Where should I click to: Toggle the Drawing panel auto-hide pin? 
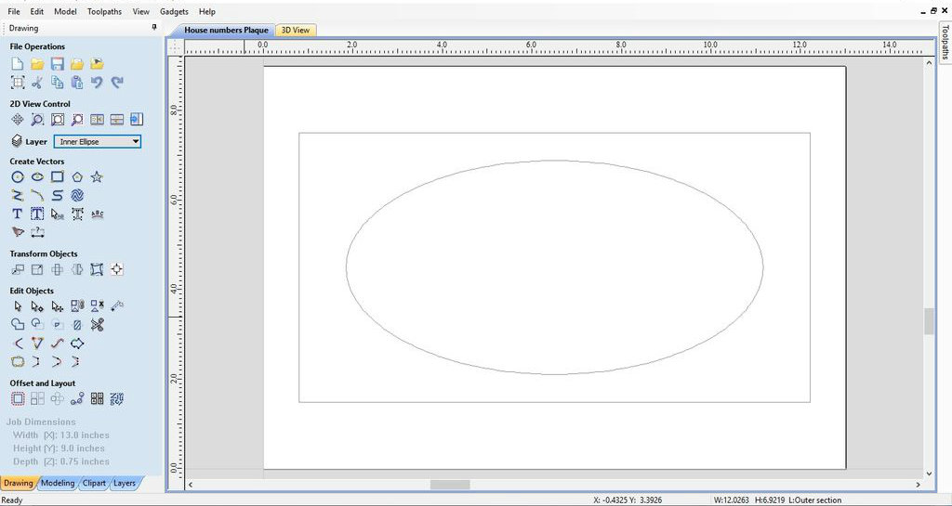tap(154, 27)
